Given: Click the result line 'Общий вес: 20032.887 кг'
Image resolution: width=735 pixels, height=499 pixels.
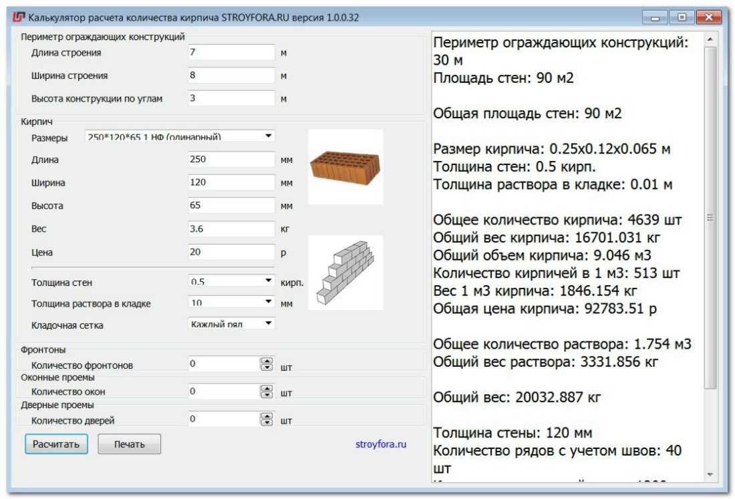Looking at the screenshot, I should [x=517, y=397].
